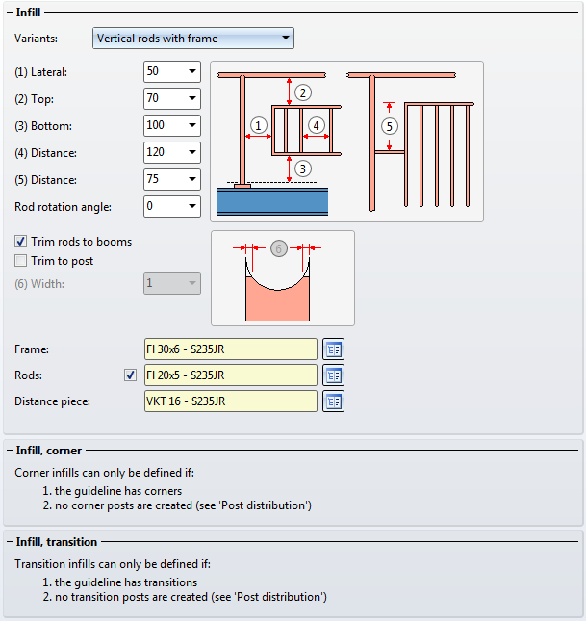Screen dimensions: 586x621
Task: Click 'Transition infills can only be defined if:' text
Action: coord(113,564)
